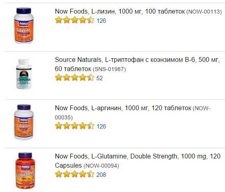Click the half-filled fifth star of L-лизин
The height and width of the screenshot is (192, 225).
click(91, 20)
